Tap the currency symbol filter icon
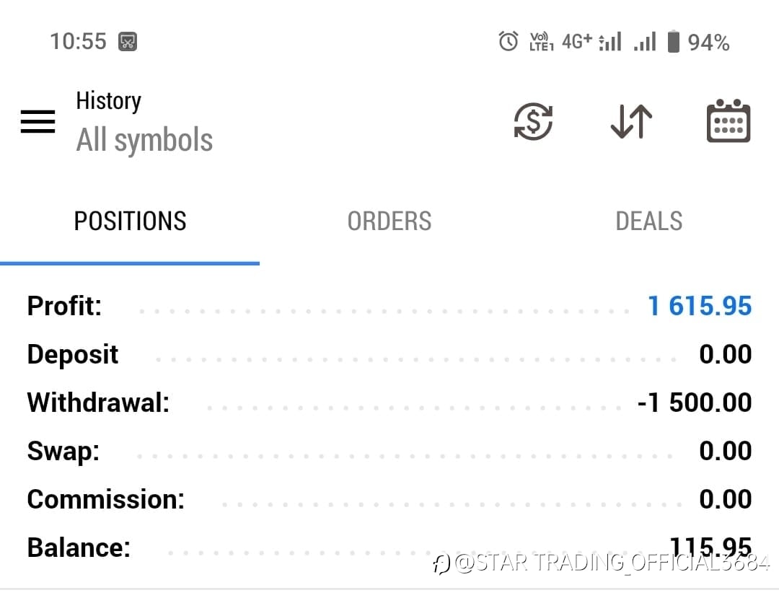Viewport: 779px width, 598px height. tap(533, 121)
